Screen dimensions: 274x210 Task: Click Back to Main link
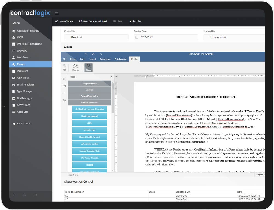click(22, 124)
